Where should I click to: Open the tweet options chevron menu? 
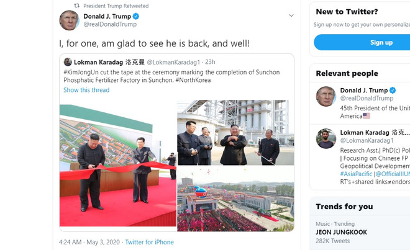(291, 16)
